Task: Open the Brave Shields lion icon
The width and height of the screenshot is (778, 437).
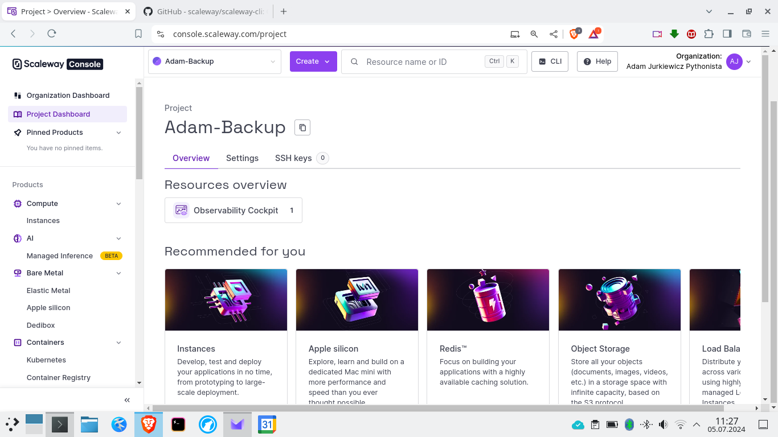Action: click(575, 34)
